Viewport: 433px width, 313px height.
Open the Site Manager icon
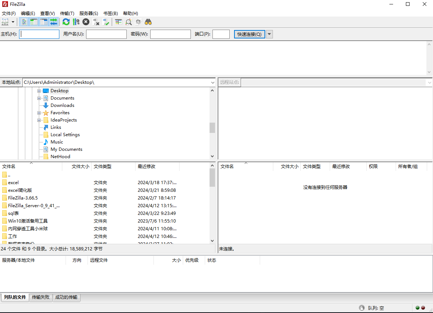5,22
